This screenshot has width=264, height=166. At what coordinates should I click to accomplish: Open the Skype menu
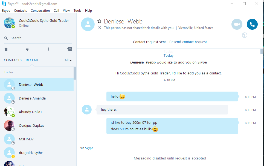click(6, 11)
